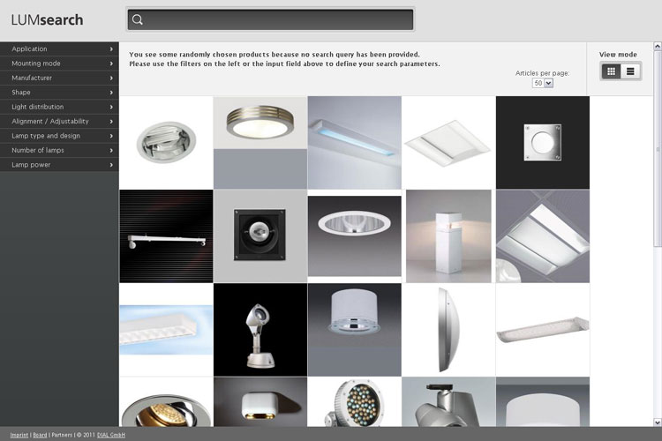The height and width of the screenshot is (441, 662).
Task: Open the white bollard light thumbnail
Action: (x=448, y=235)
